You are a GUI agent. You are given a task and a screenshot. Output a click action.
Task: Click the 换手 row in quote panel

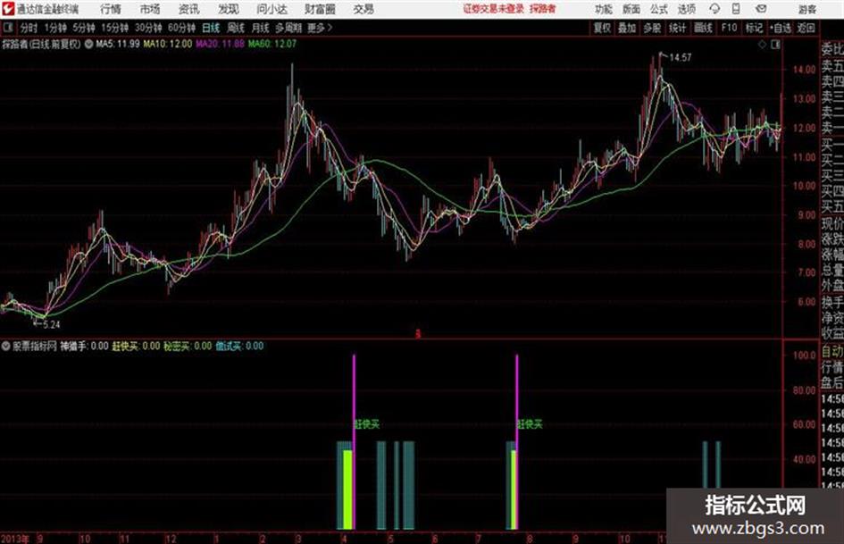[x=832, y=302]
